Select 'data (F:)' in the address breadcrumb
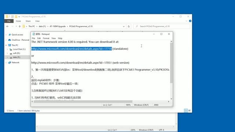The image size is (235, 132). [x=42, y=26]
